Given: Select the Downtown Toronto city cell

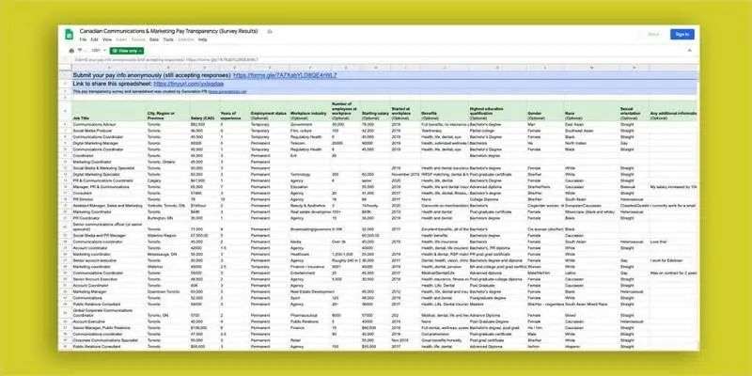Looking at the screenshot, I should tap(168, 291).
